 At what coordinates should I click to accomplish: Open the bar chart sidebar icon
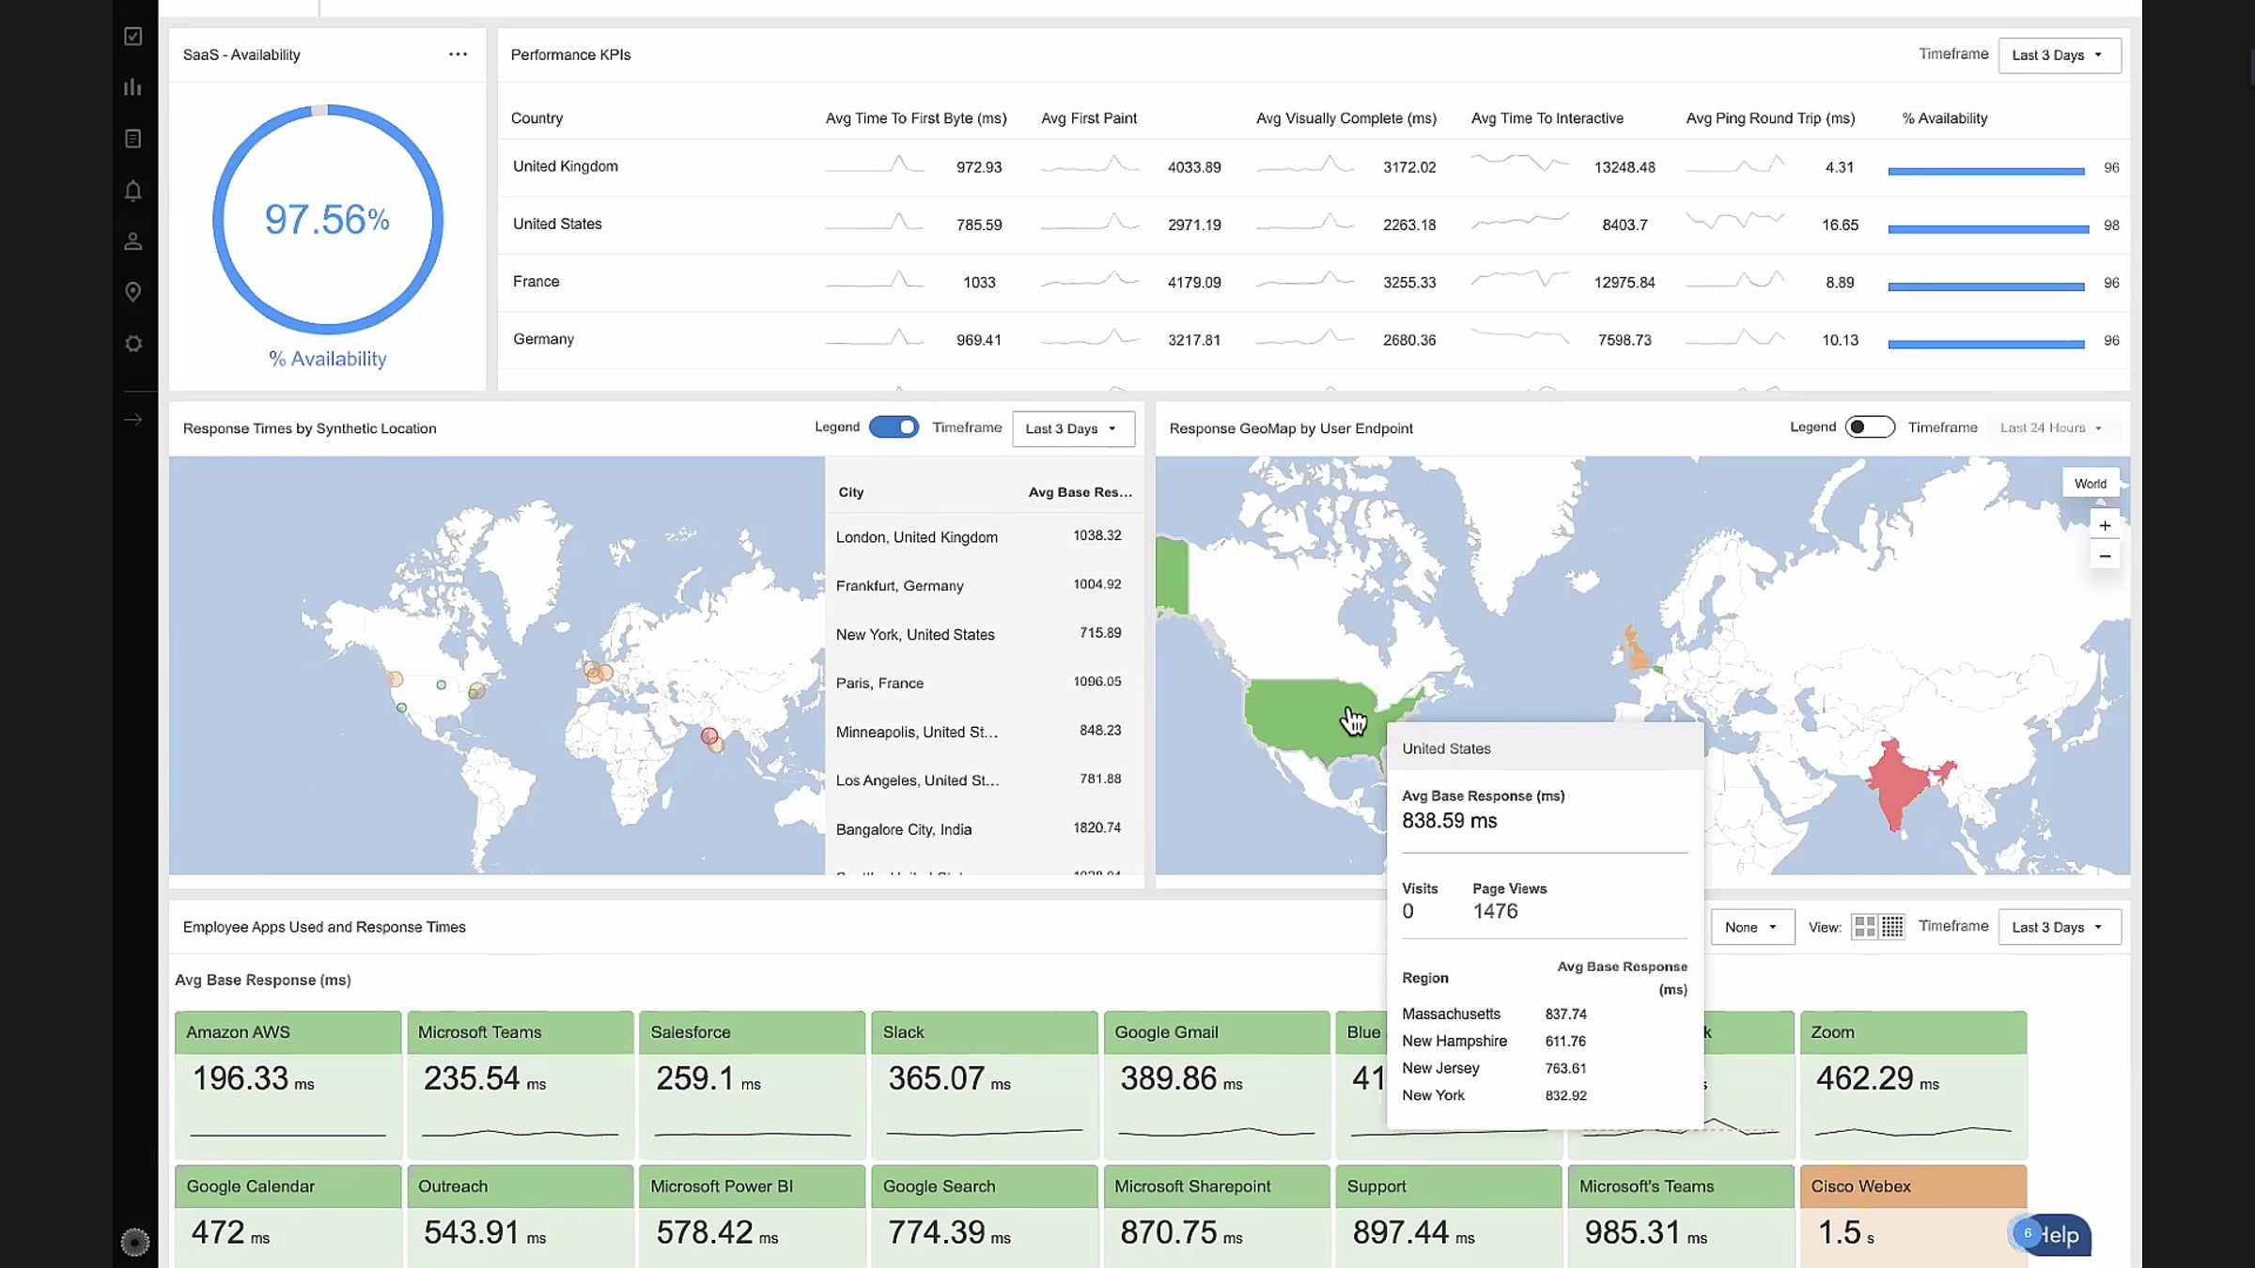click(133, 87)
